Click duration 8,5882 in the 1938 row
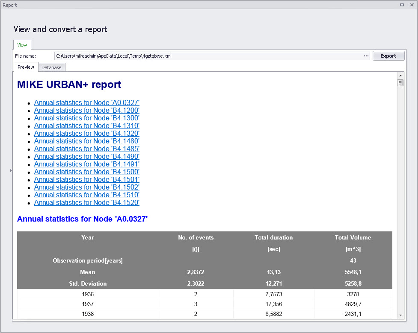The image size is (418, 333). 273,314
